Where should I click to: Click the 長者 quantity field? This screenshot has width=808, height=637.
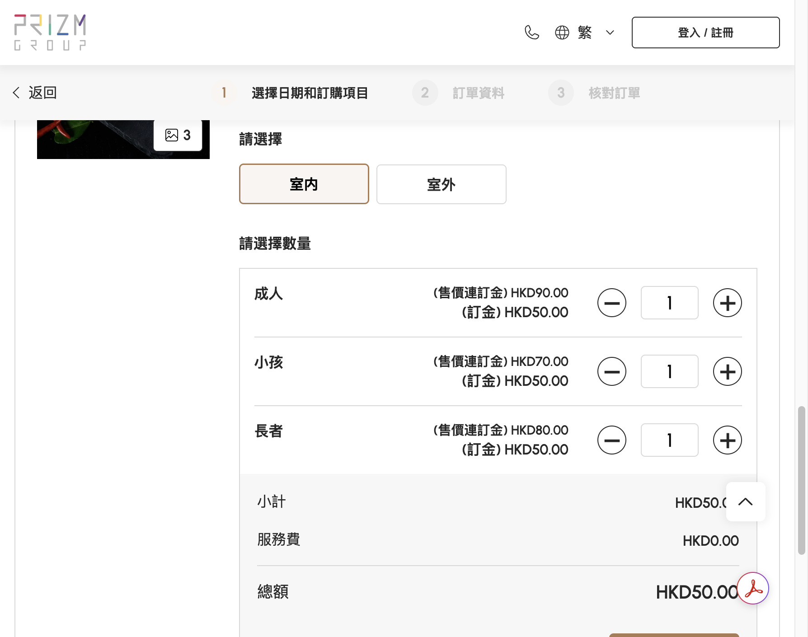pos(670,440)
